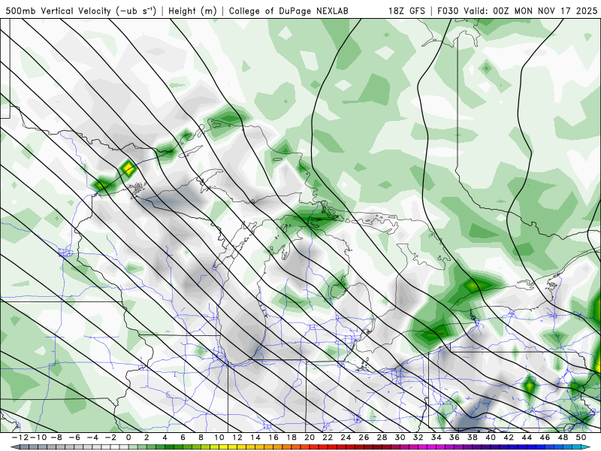Click the "-8" color scale label
The image size is (601, 451).
pyautogui.click(x=56, y=437)
